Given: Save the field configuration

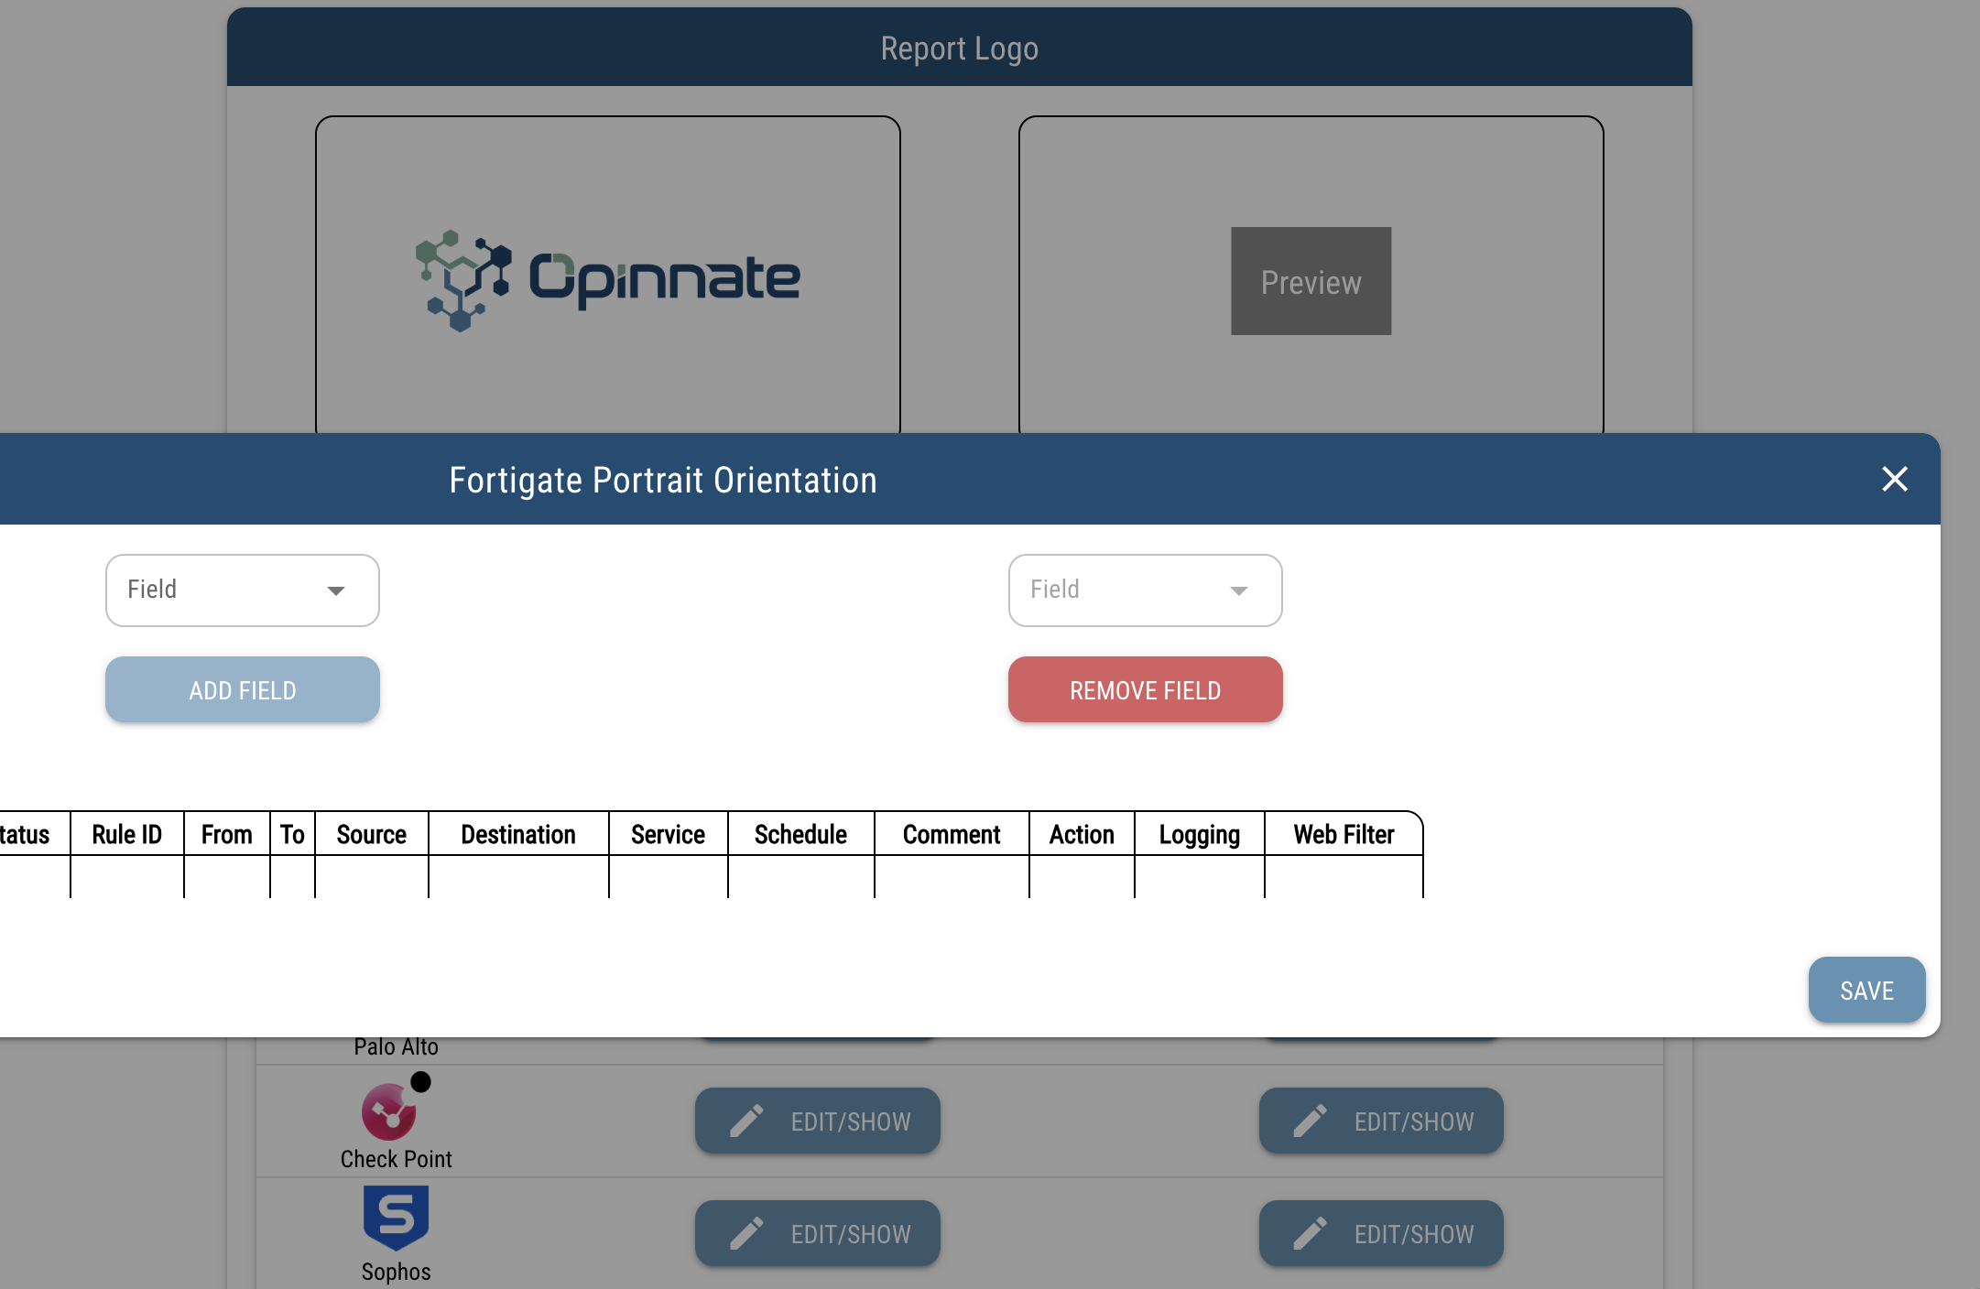Looking at the screenshot, I should pyautogui.click(x=1866, y=990).
